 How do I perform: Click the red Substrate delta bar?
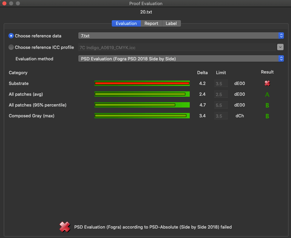[142, 83]
